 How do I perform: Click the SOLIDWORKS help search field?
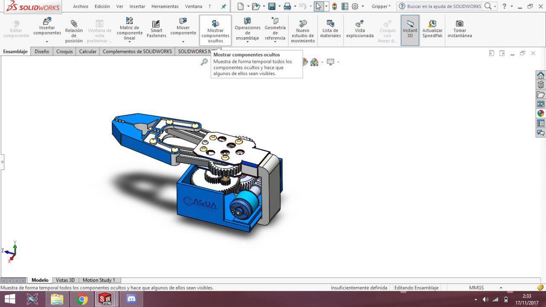[444, 6]
